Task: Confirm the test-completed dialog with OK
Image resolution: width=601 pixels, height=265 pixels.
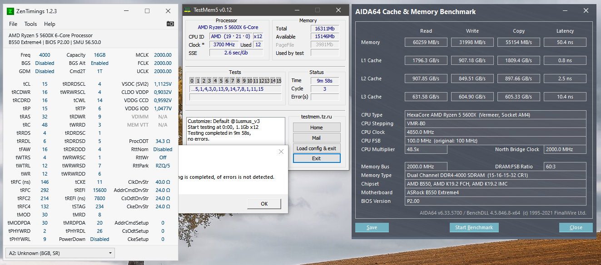Action: [x=264, y=204]
